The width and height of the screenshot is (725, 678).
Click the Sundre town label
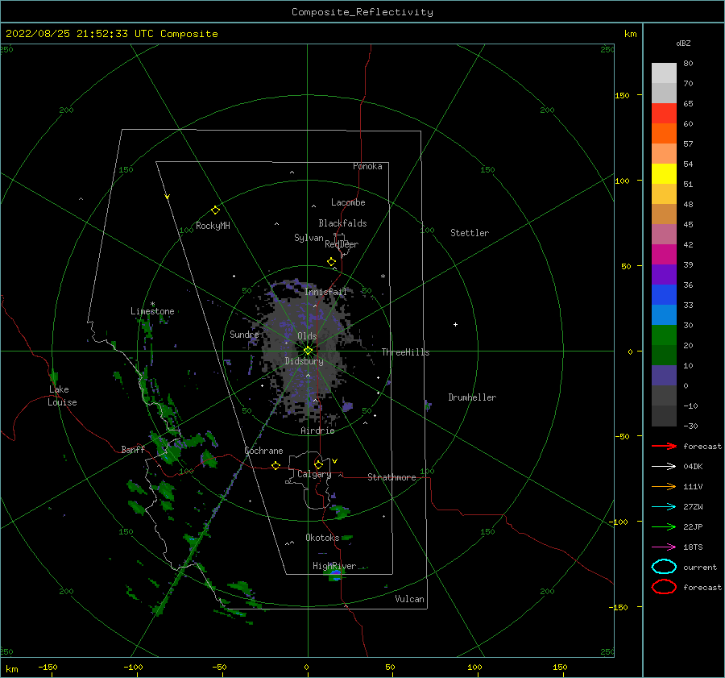pyautogui.click(x=244, y=334)
